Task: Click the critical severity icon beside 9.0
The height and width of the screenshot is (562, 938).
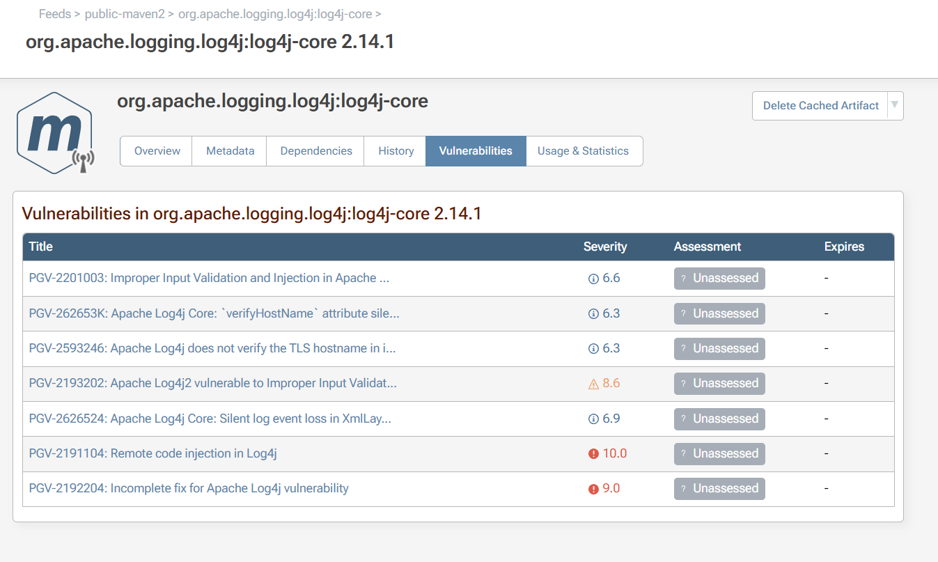Action: click(593, 489)
